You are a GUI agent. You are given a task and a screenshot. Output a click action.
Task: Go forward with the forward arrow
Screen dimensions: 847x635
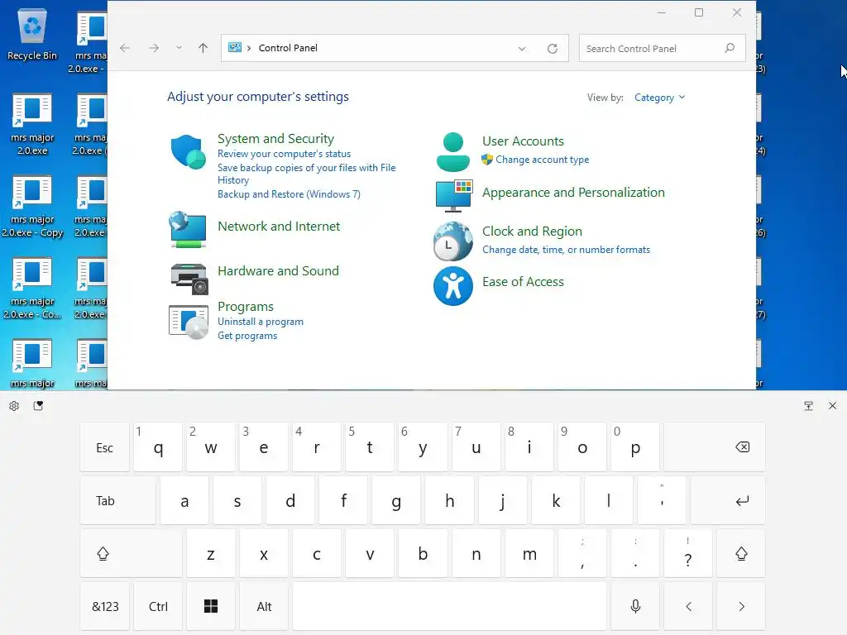point(154,48)
